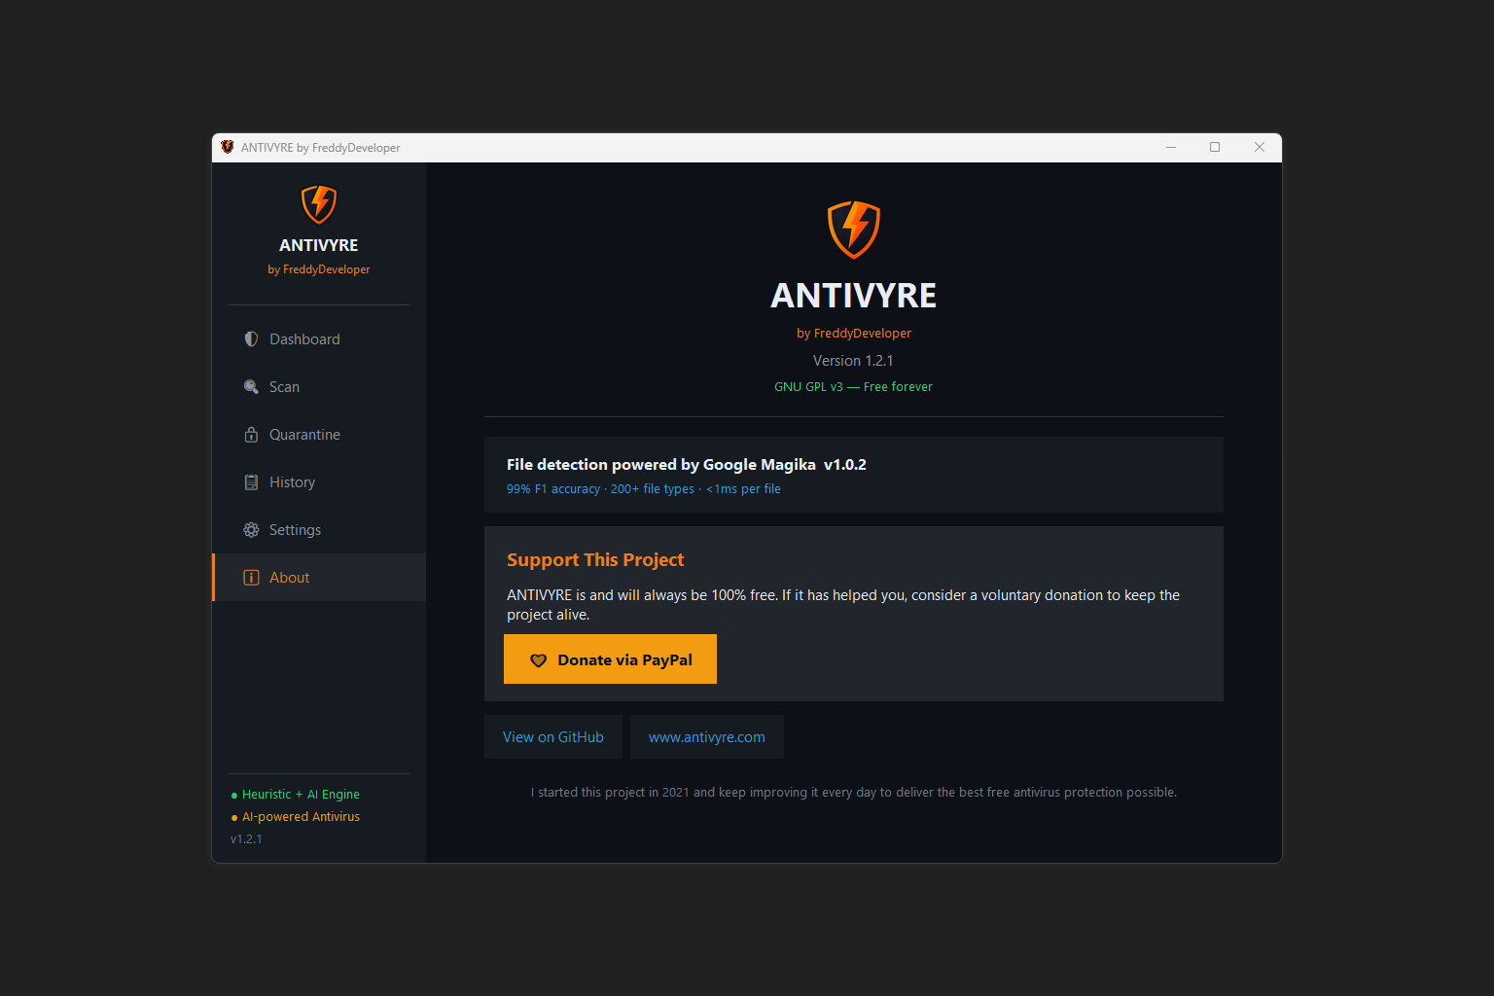Select the About sidebar entry
The height and width of the screenshot is (996, 1494).
[x=289, y=577]
